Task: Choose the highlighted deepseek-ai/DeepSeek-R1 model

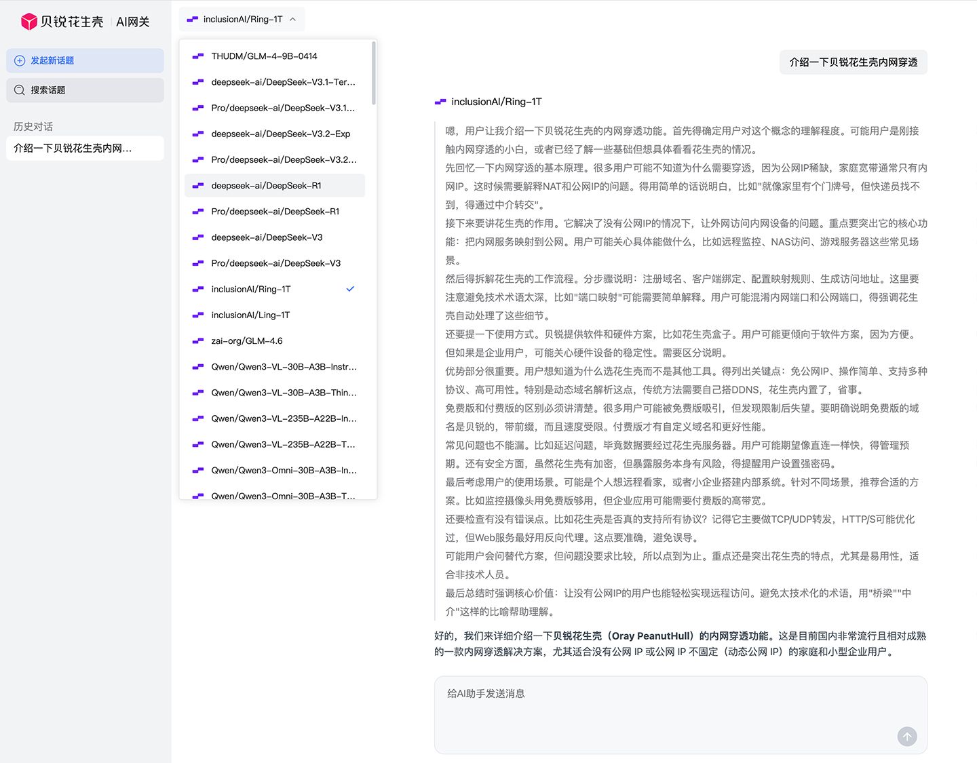Action: point(275,186)
